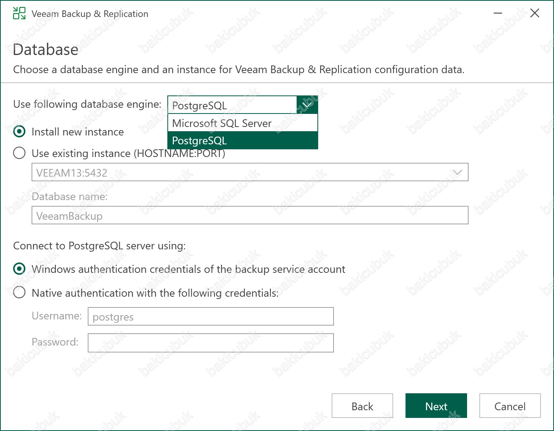
Task: Click the Connect to PostgreSQL server label
Action: pos(99,246)
